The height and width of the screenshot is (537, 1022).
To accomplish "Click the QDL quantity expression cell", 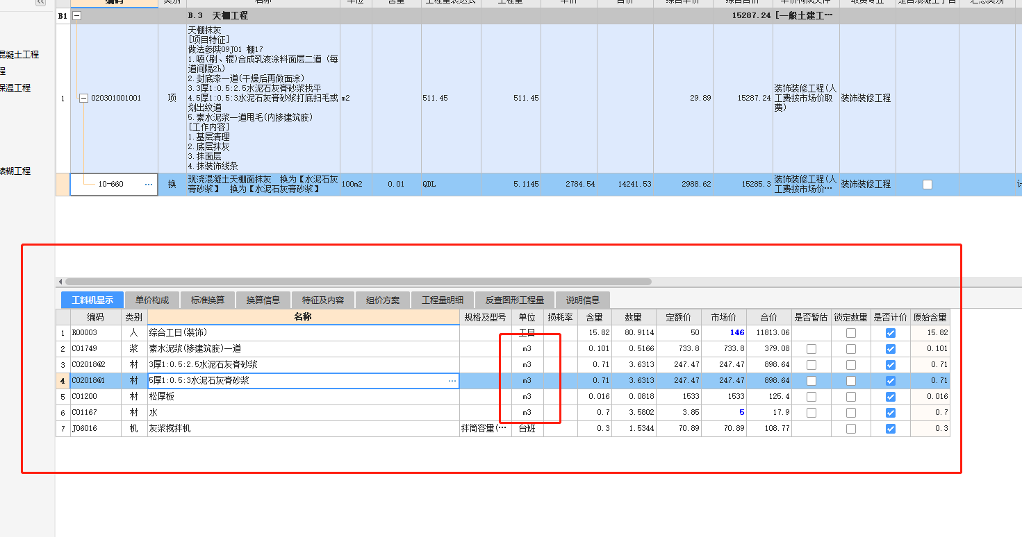I will tap(451, 185).
